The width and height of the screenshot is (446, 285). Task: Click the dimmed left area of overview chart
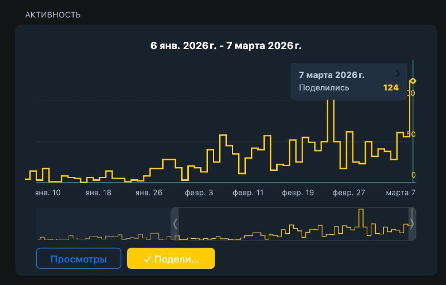103,224
